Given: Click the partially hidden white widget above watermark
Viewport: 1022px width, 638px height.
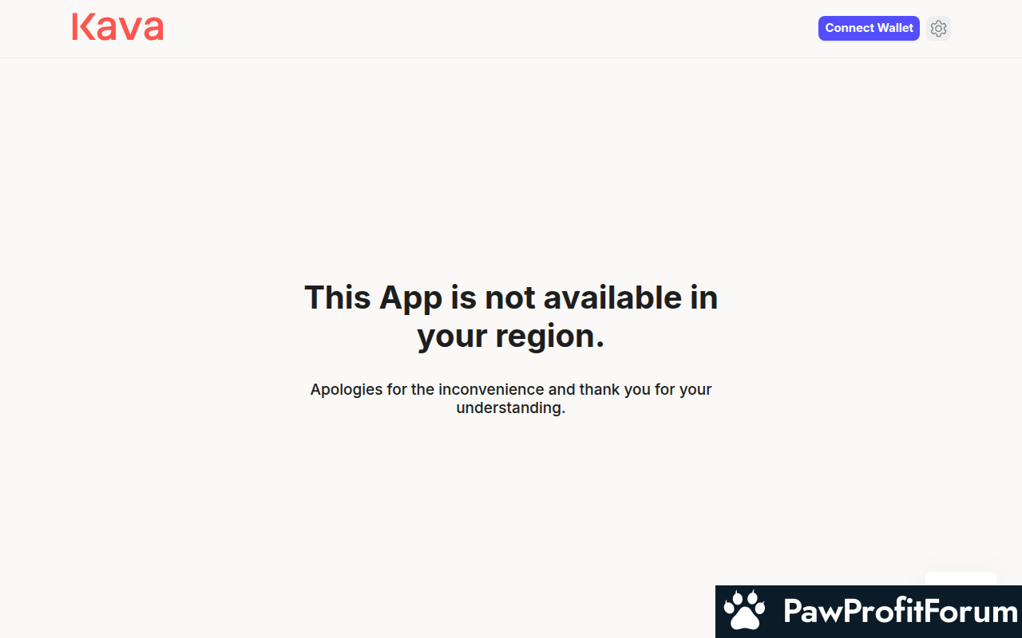Looking at the screenshot, I should [961, 579].
